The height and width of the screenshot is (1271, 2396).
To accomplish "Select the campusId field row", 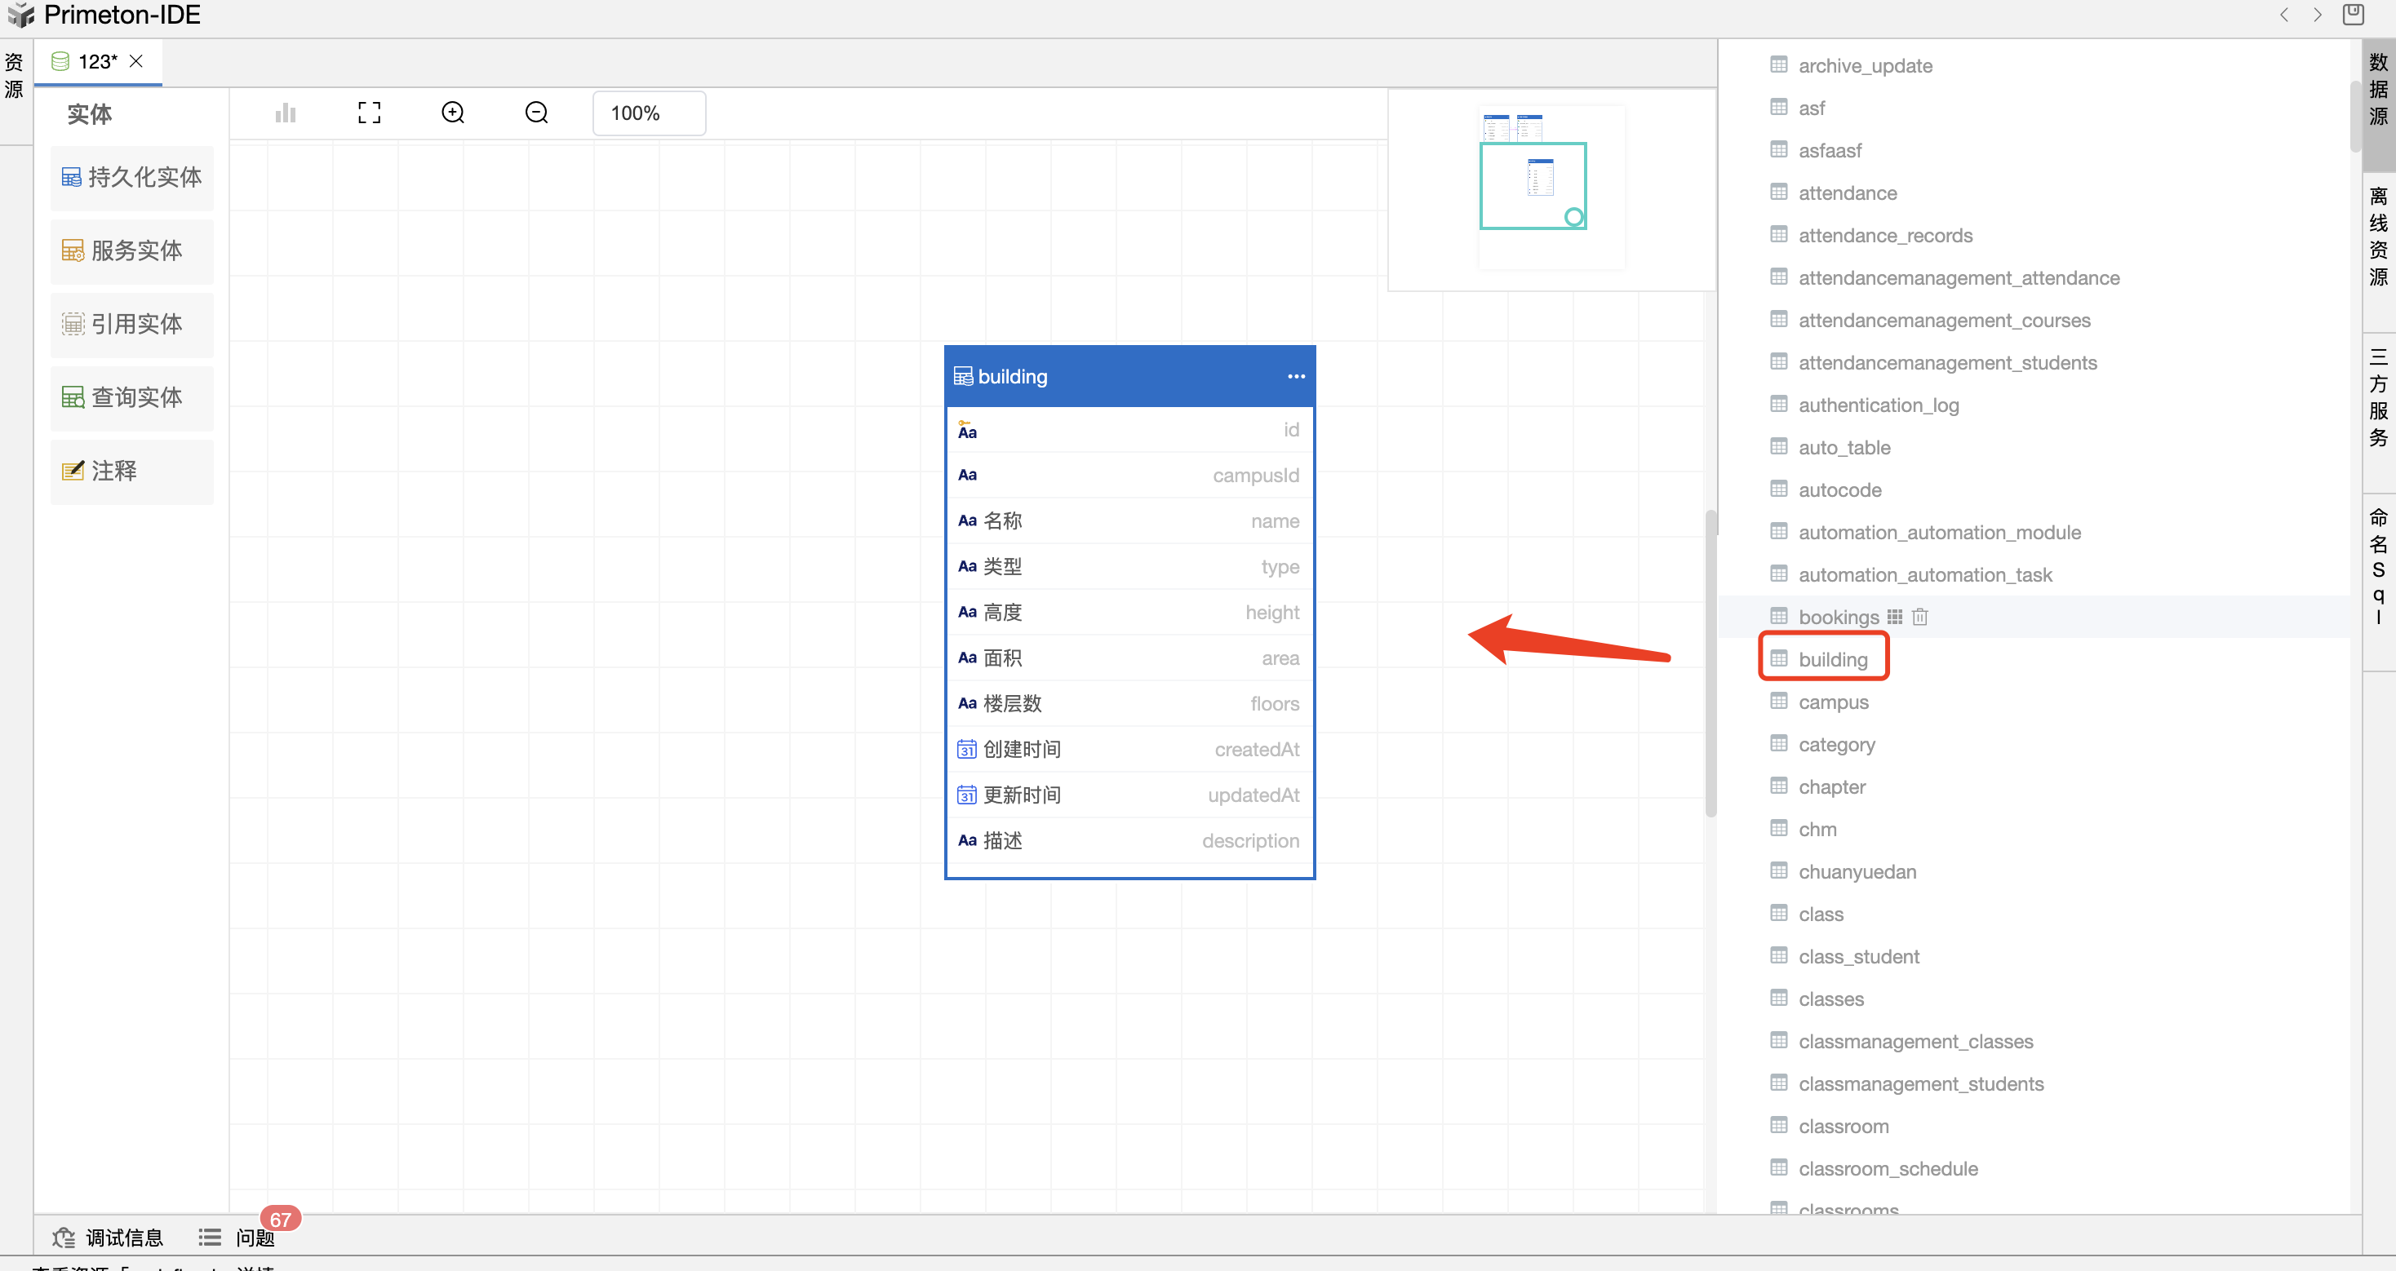I will click(1129, 475).
